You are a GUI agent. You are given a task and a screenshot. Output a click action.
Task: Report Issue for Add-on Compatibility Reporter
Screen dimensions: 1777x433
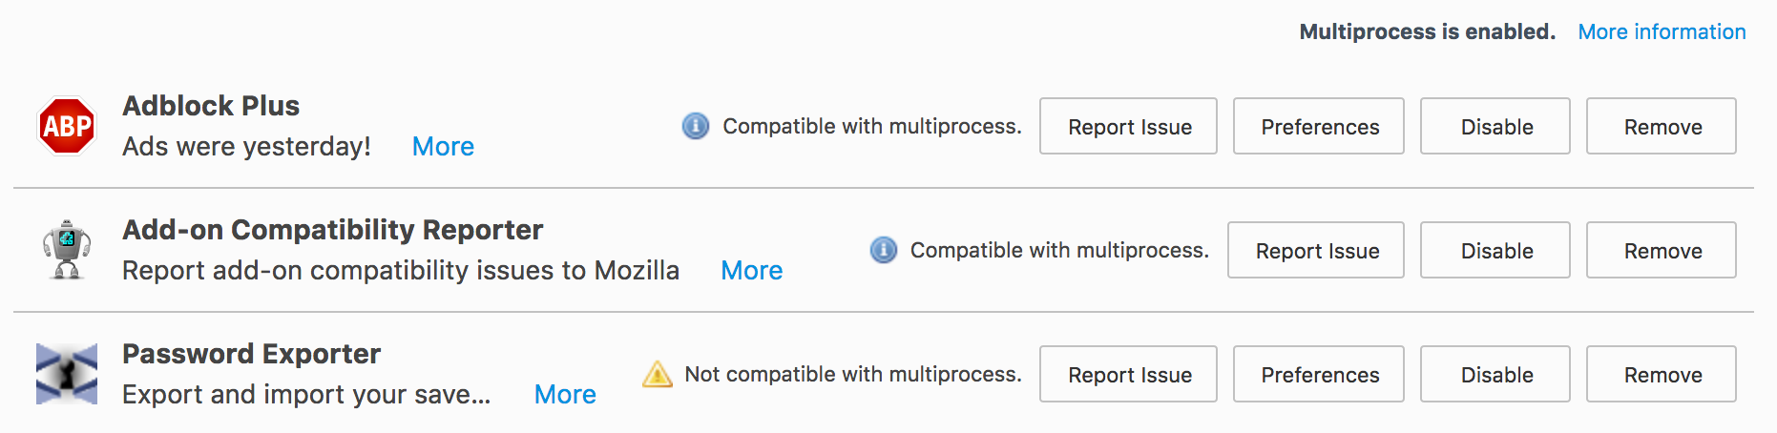1316,250
